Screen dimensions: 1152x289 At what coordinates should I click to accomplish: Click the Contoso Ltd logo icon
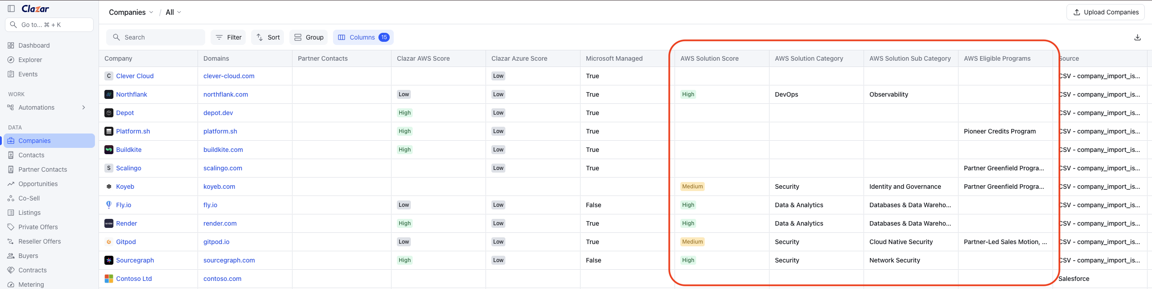(109, 279)
